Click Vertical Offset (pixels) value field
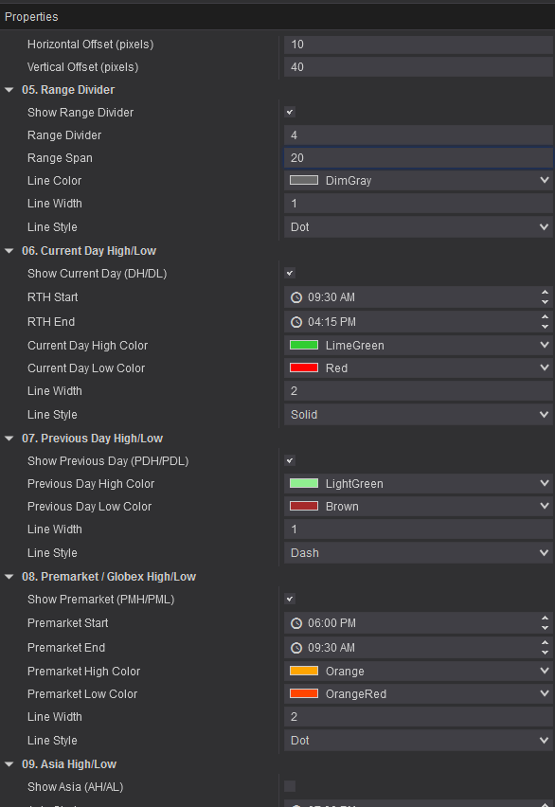 click(419, 67)
